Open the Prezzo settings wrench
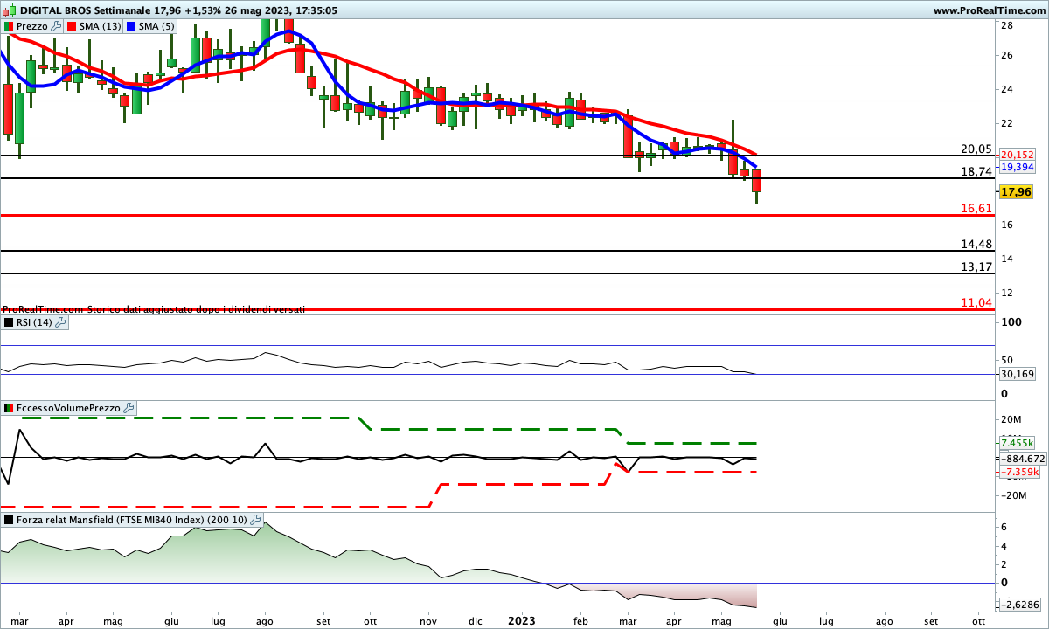1049x629 pixels. 57,26
